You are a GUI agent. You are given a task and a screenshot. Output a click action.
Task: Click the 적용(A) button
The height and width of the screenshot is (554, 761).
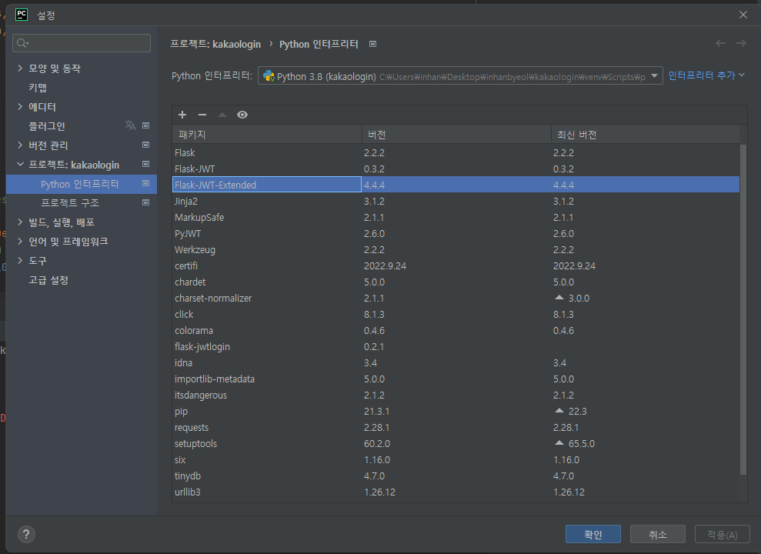click(723, 534)
